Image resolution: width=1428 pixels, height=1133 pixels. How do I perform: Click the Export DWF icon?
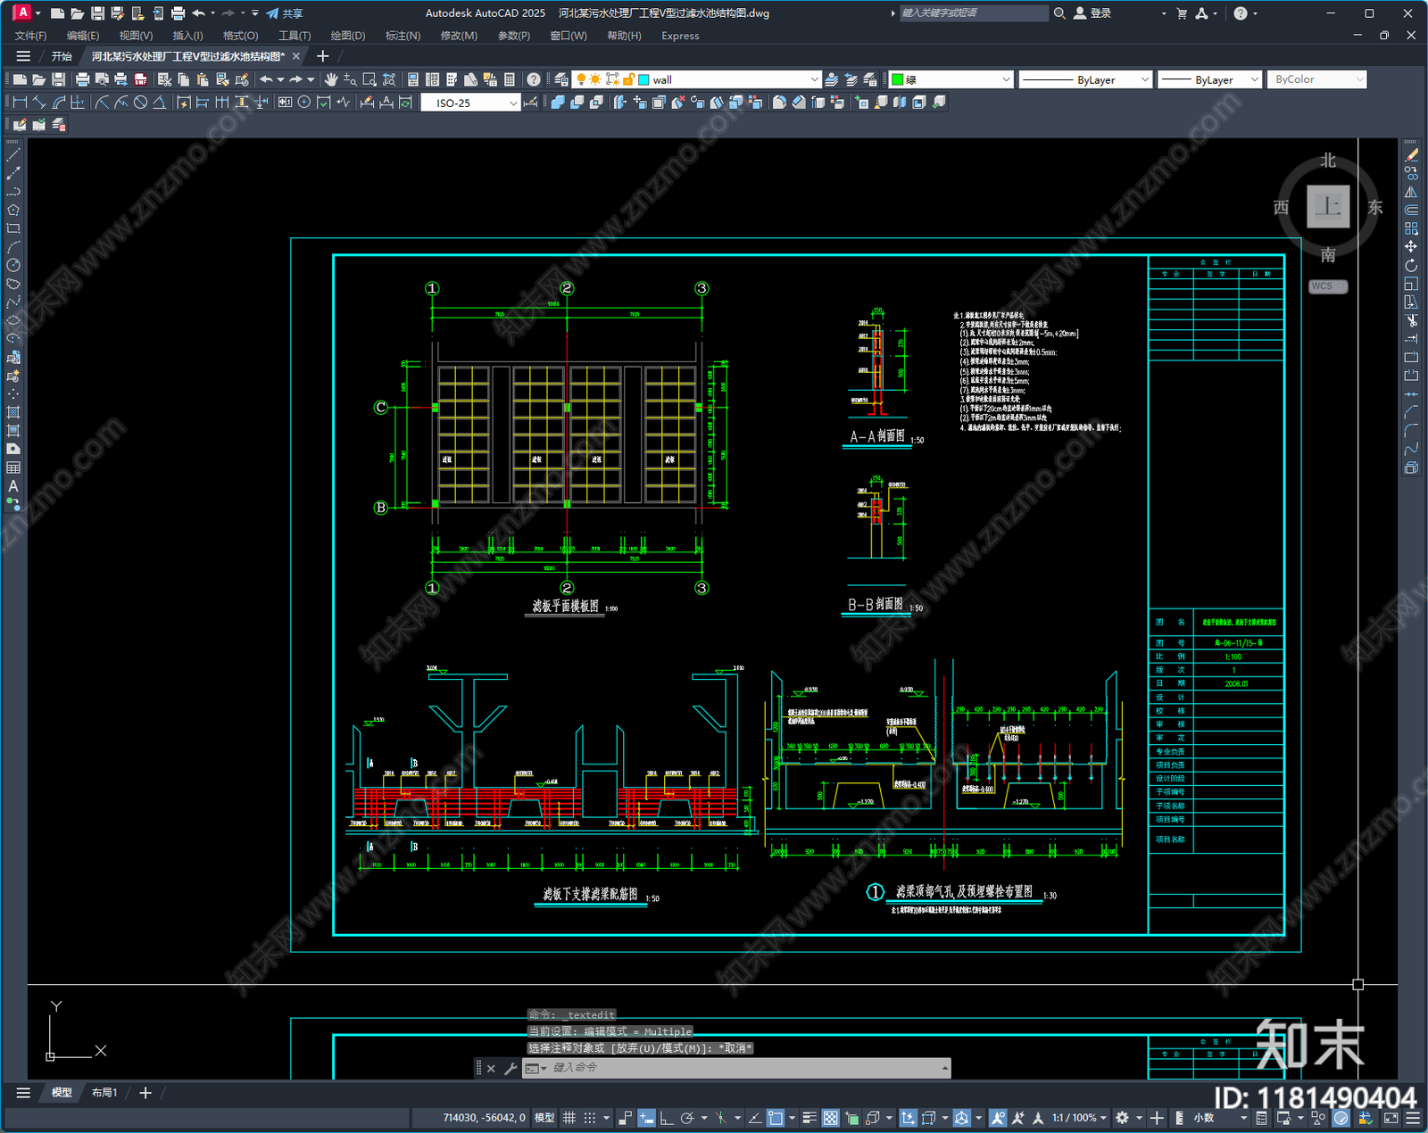pos(140,79)
